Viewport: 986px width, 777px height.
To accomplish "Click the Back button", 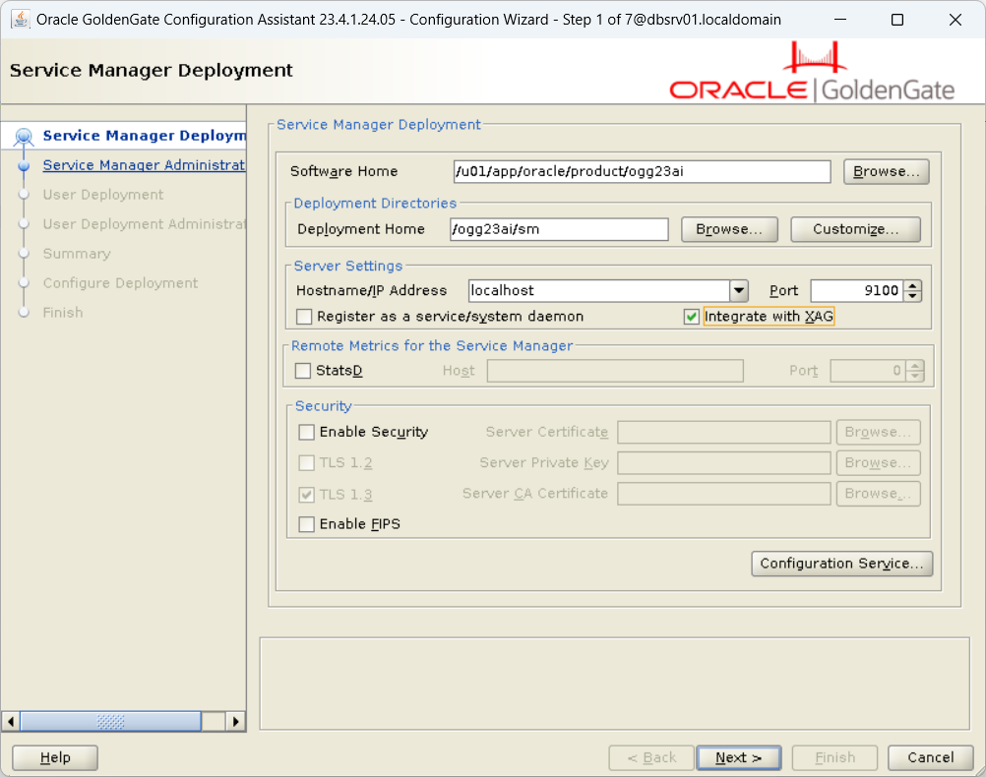I will pos(651,758).
